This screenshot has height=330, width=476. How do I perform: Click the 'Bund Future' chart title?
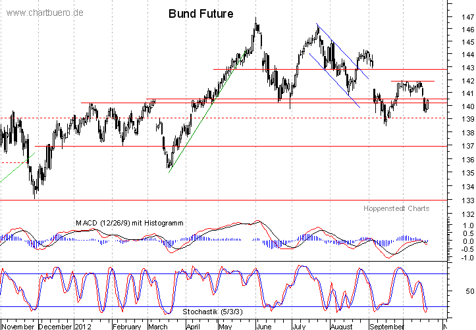click(201, 14)
